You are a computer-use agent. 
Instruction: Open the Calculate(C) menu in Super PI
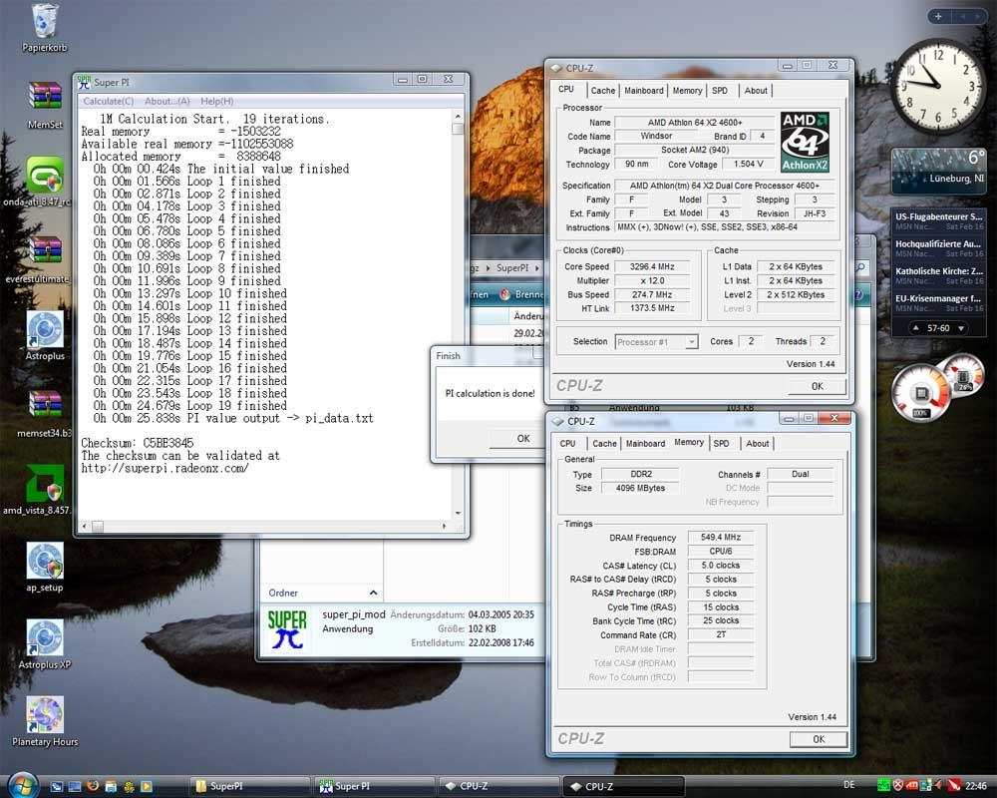[x=108, y=101]
